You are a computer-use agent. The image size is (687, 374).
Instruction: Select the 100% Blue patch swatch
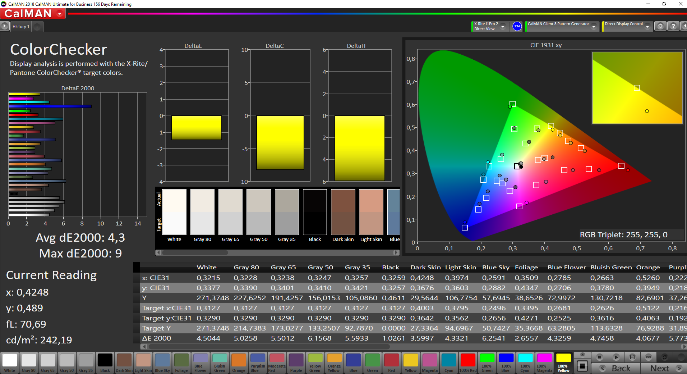pyautogui.click(x=506, y=362)
